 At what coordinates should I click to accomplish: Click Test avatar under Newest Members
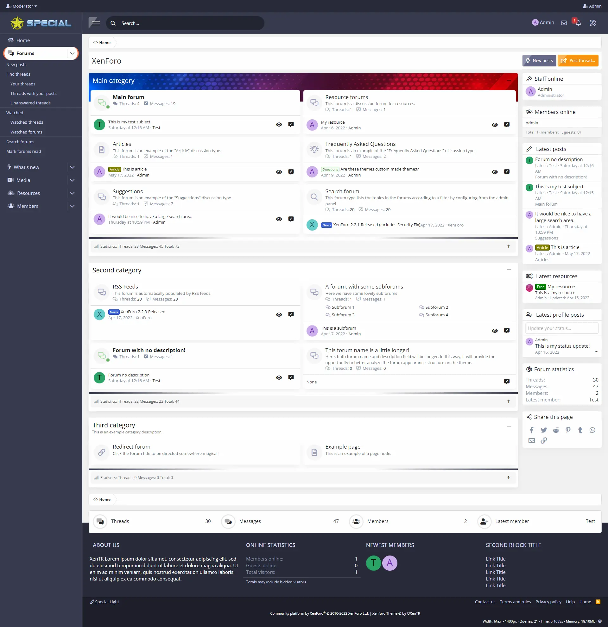click(373, 563)
